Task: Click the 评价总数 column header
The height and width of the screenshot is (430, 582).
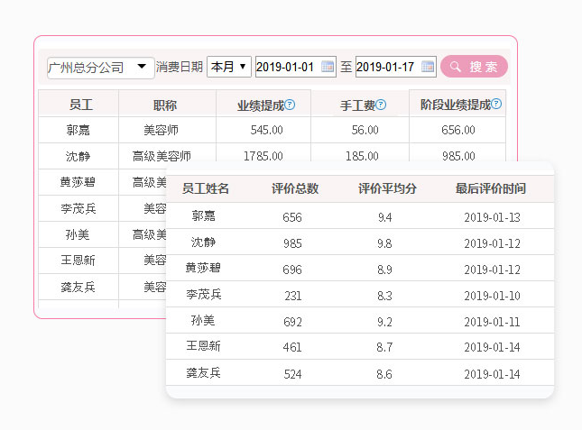Action: pyautogui.click(x=294, y=189)
